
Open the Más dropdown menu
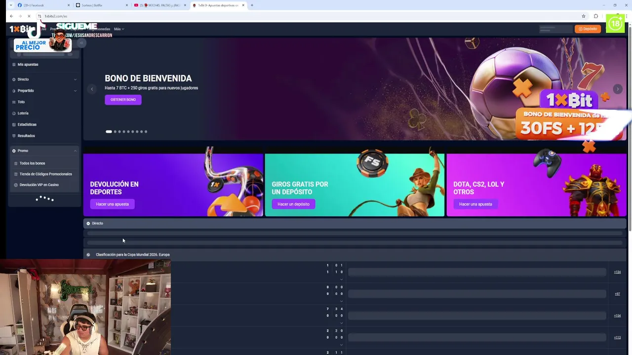pyautogui.click(x=119, y=29)
